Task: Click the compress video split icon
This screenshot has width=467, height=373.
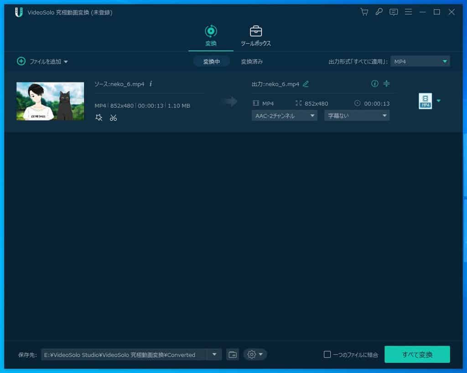Action: [386, 83]
